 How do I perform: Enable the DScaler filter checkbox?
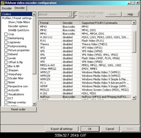pyautogui.click(x=6, y=78)
